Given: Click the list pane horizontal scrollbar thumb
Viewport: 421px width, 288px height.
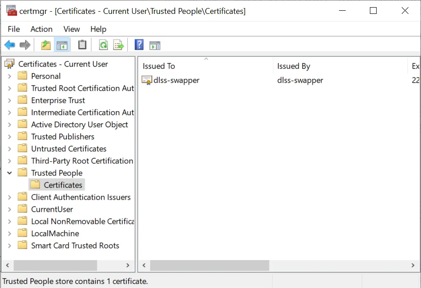Looking at the screenshot, I should [x=209, y=265].
